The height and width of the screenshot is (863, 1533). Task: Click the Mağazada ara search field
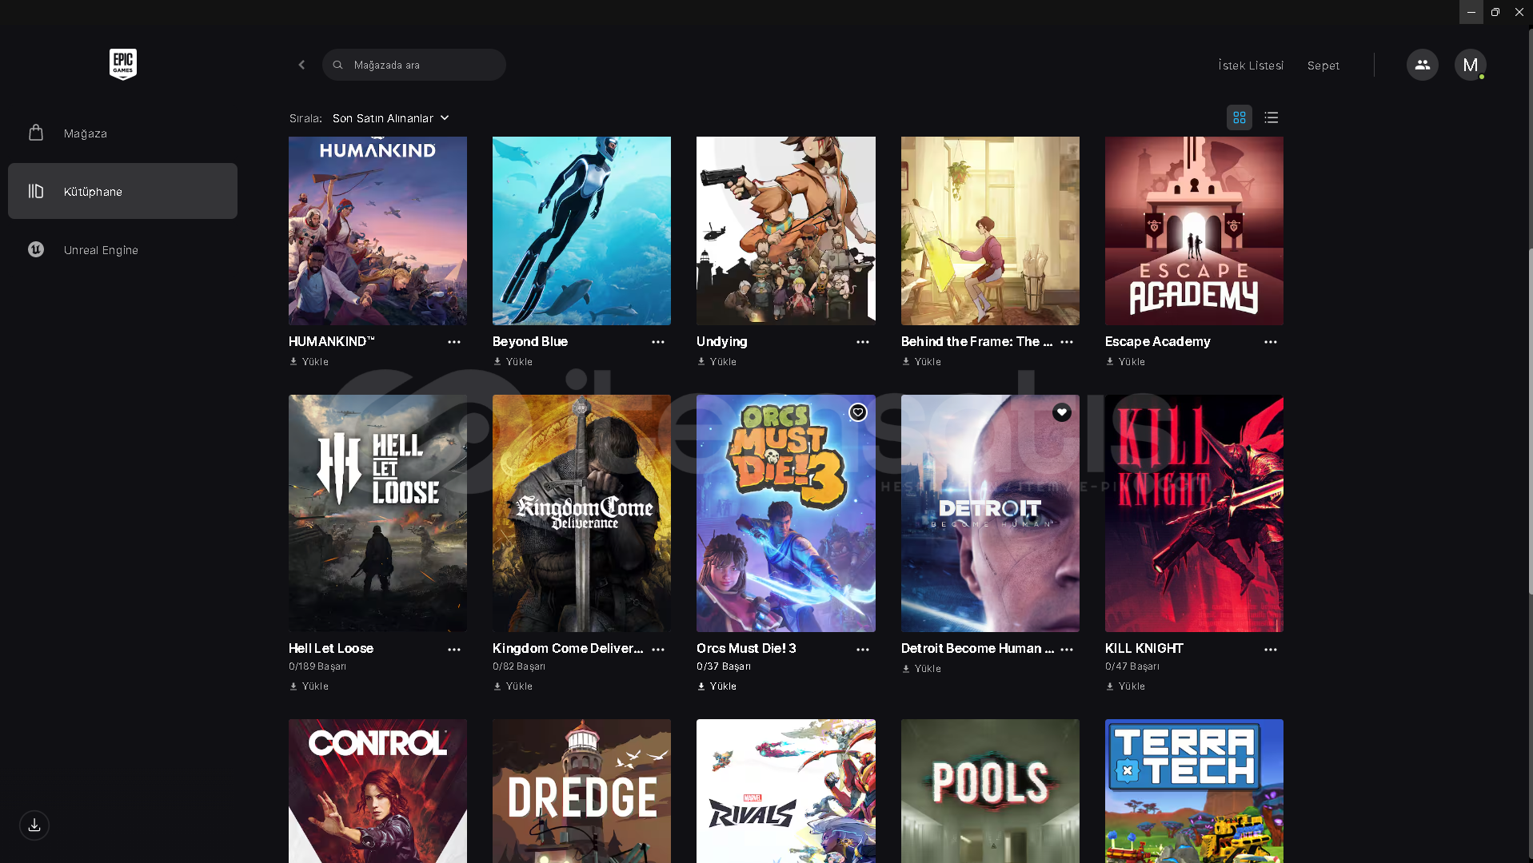tap(414, 65)
